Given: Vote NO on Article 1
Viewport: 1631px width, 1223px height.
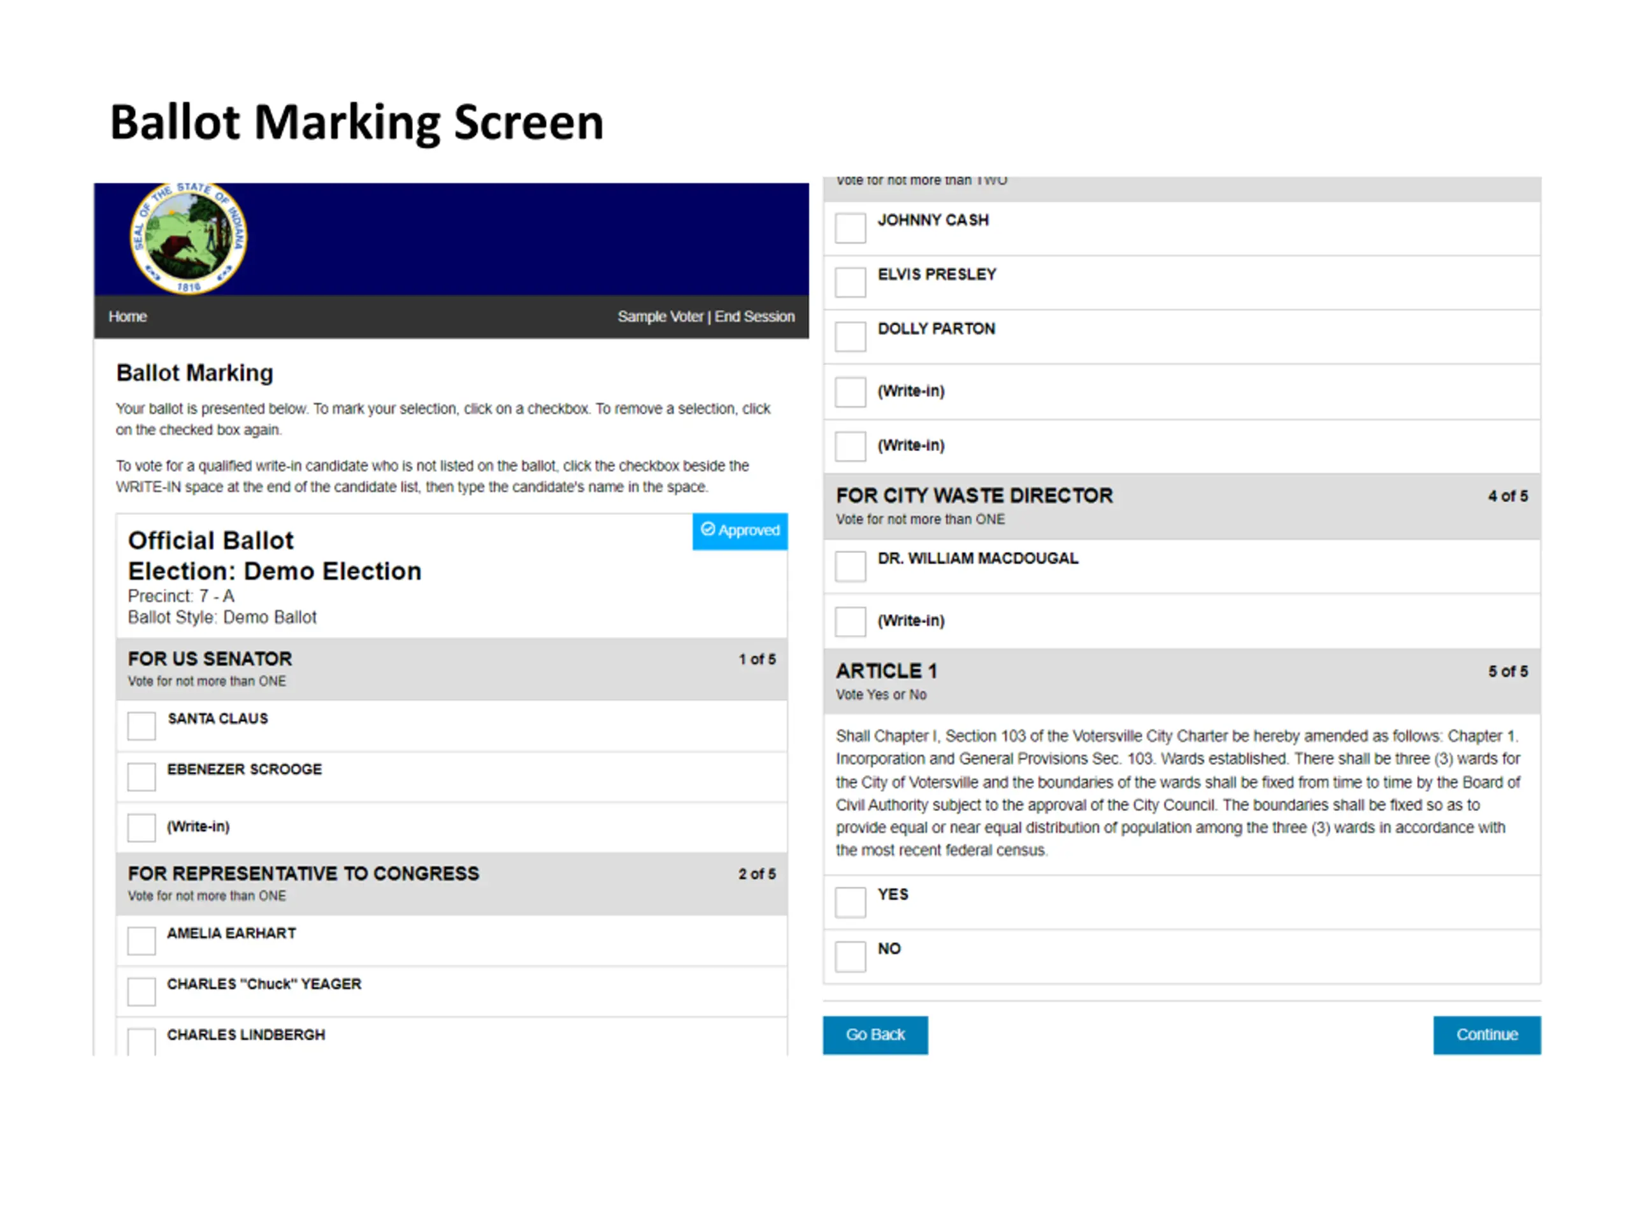Looking at the screenshot, I should tap(850, 957).
